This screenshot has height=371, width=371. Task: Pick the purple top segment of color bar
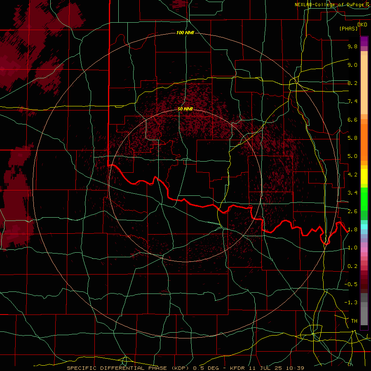(x=364, y=41)
